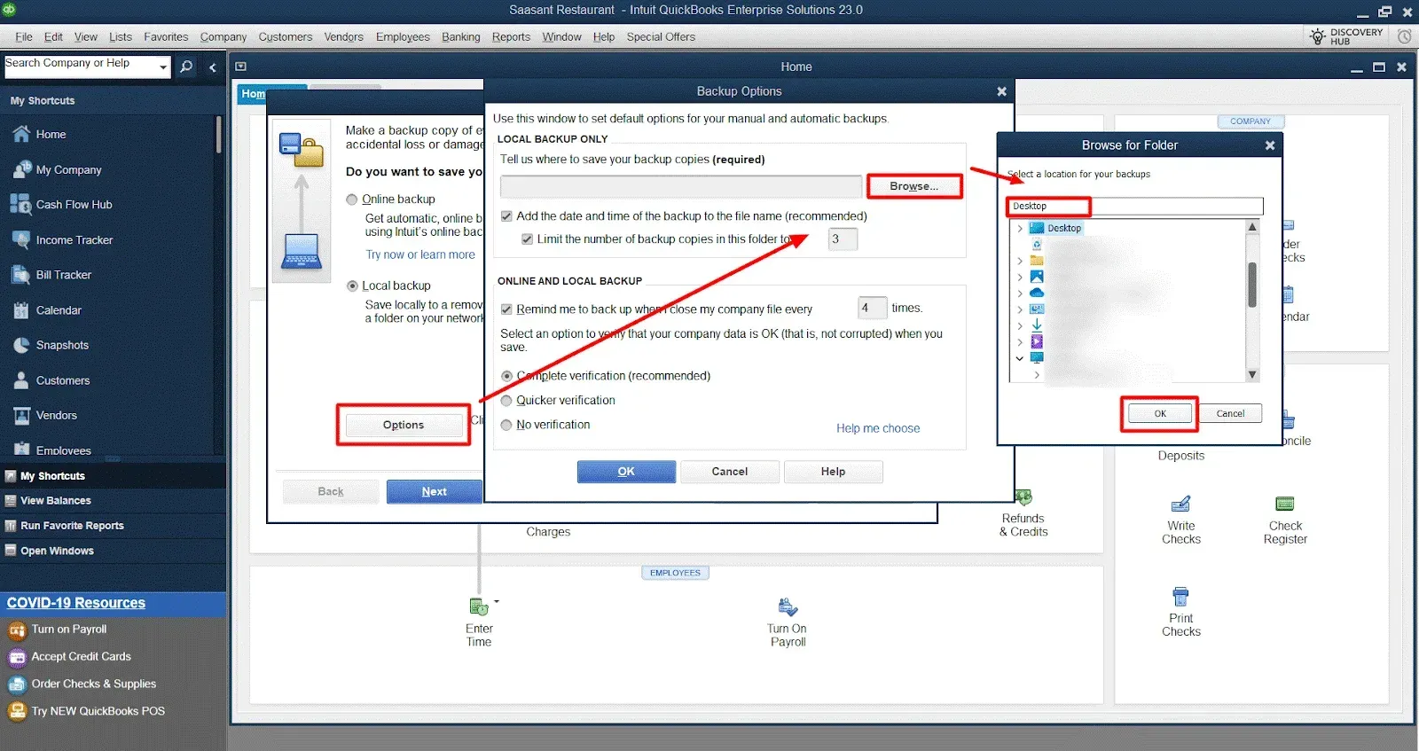The height and width of the screenshot is (751, 1419).
Task: Collapse the left sidebar panel arrow
Action: [x=213, y=67]
